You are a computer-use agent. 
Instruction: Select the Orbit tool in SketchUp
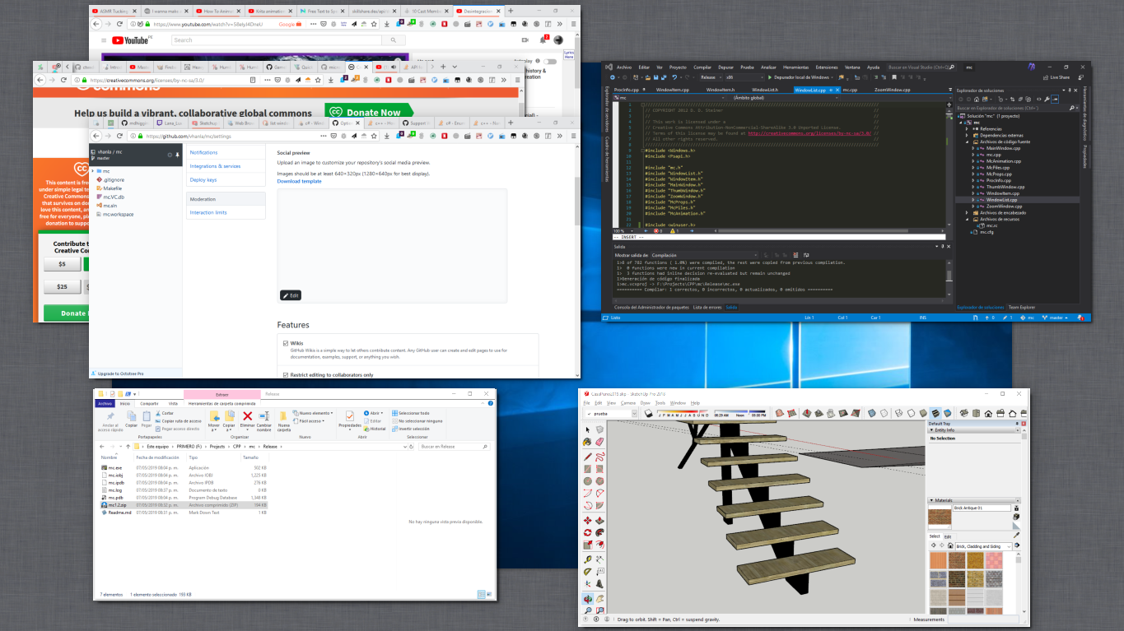[586, 599]
